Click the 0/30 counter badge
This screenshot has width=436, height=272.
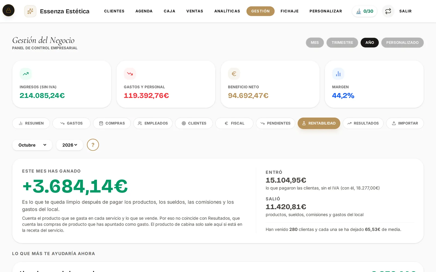pyautogui.click(x=365, y=11)
